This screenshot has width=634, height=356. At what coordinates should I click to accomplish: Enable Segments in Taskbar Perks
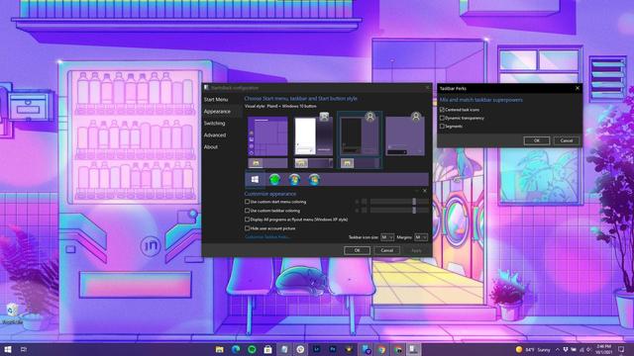pyautogui.click(x=442, y=127)
